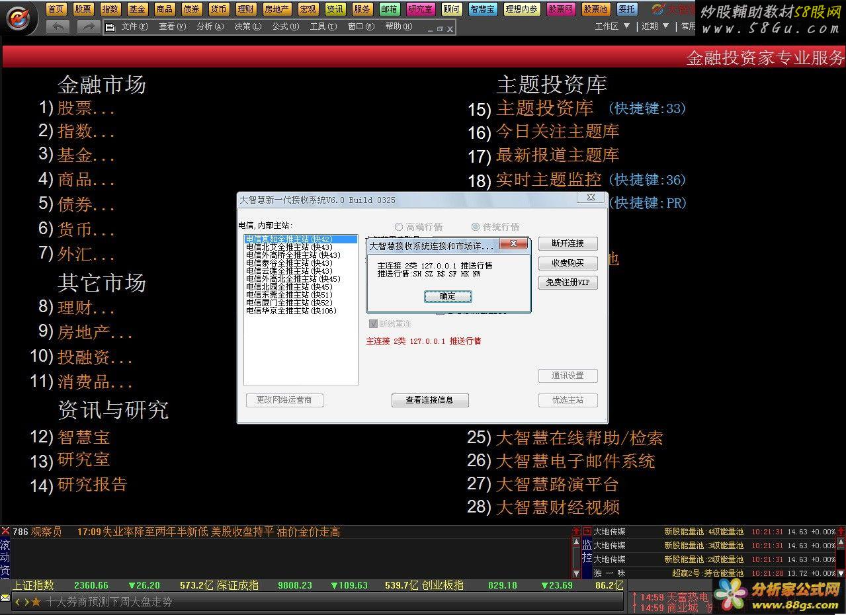Select the 传统行情 radio button
Screen dimensions: 846x615
(495, 227)
